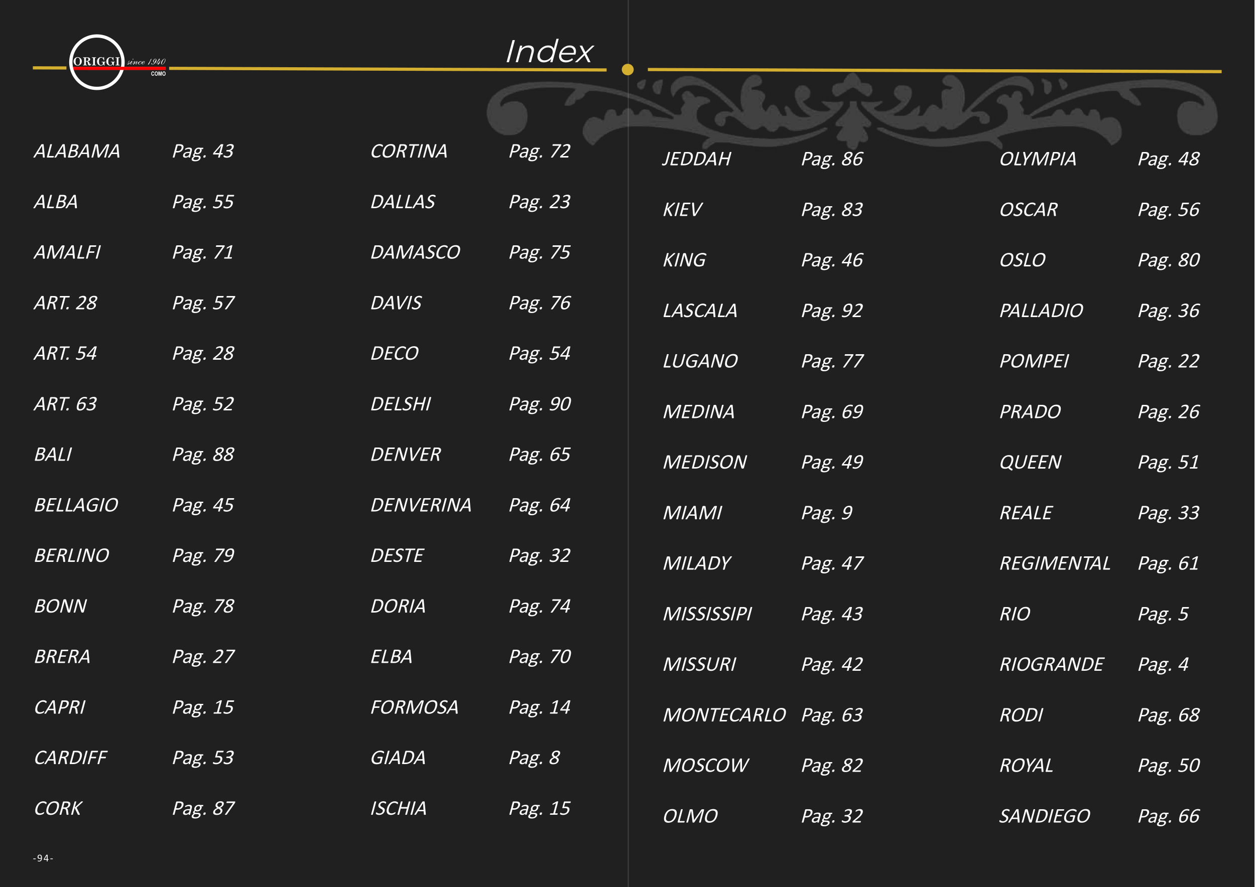This screenshot has width=1255, height=887.
Task: Click Pag. 4 next to RIOGRANDE
Action: [x=1163, y=664]
